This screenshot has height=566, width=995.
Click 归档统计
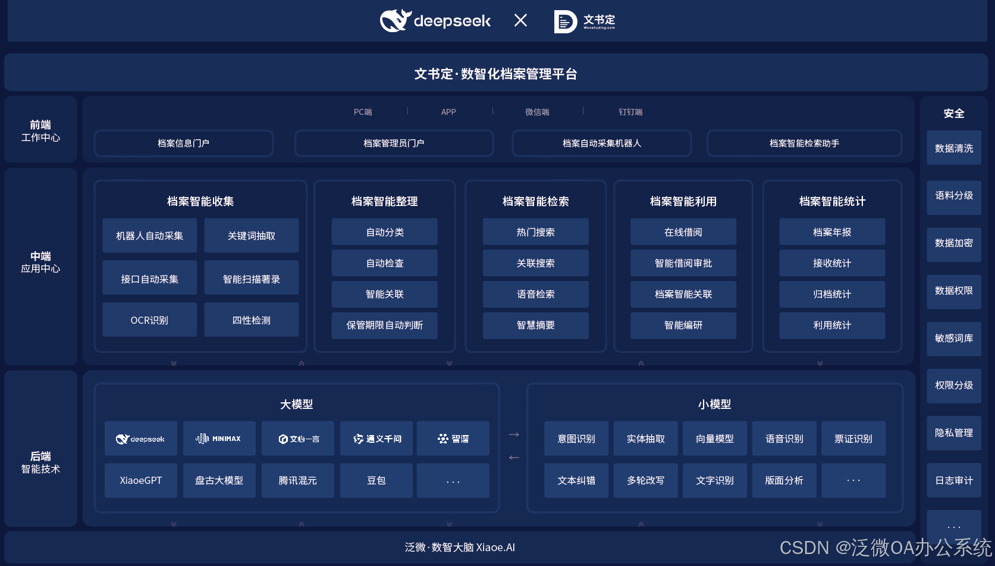click(x=832, y=294)
